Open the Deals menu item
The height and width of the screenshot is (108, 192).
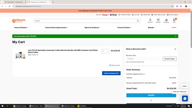click(x=174, y=27)
